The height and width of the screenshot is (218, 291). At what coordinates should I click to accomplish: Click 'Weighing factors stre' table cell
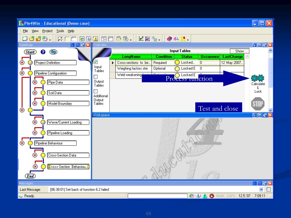click(134, 69)
